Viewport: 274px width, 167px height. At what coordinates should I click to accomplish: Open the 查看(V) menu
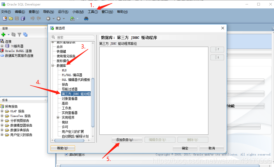tap(34, 12)
